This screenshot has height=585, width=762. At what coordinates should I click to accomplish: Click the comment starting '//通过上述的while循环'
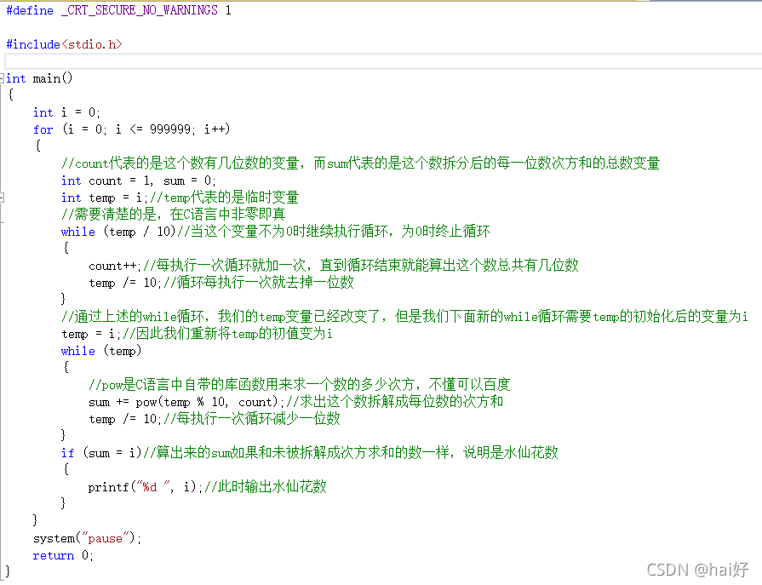(404, 316)
